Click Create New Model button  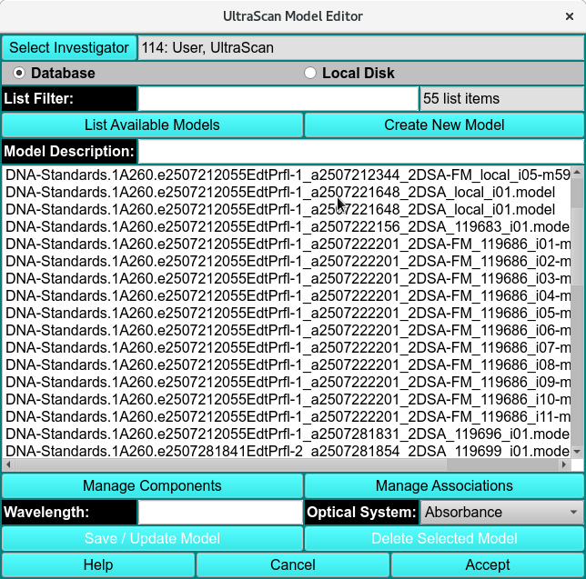444,125
